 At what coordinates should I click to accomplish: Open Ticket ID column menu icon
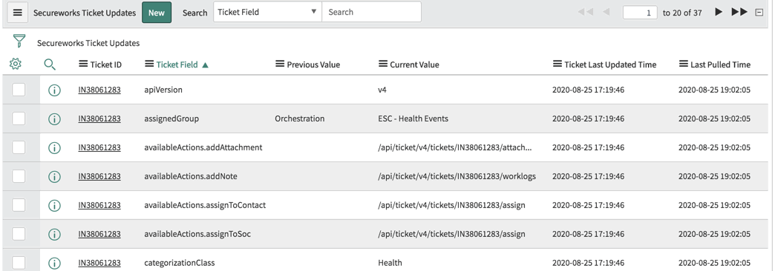click(x=83, y=64)
